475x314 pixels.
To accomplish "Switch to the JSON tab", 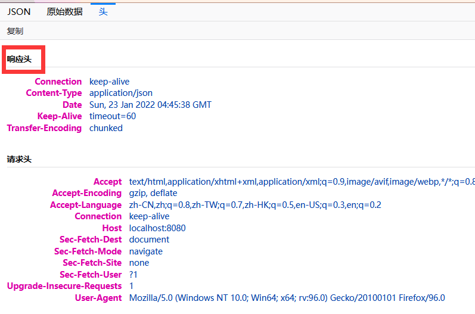I will (x=18, y=11).
